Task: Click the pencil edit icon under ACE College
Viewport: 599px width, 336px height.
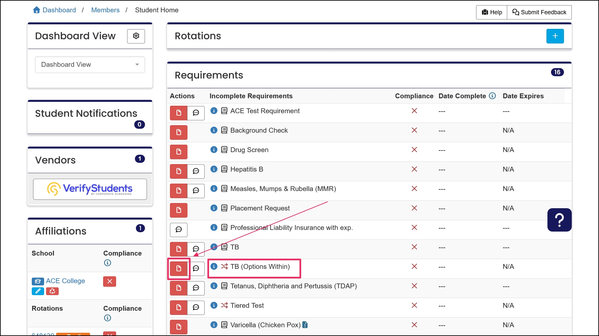Action: (x=38, y=291)
